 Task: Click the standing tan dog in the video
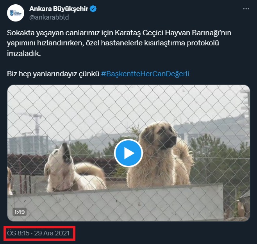(x=160, y=155)
